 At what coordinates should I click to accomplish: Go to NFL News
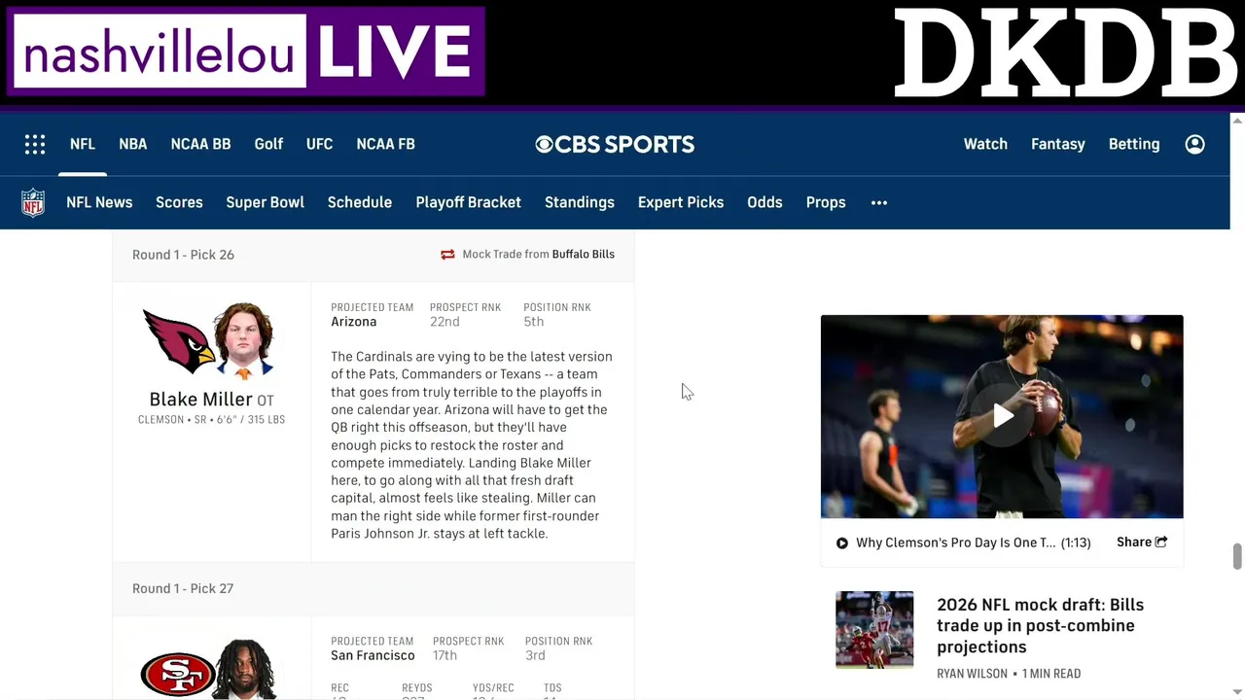pyautogui.click(x=99, y=202)
